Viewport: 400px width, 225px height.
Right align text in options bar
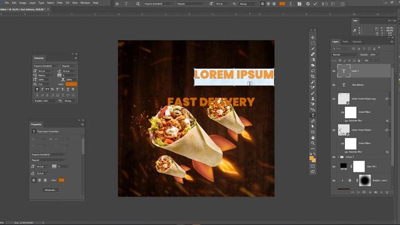[274, 4]
